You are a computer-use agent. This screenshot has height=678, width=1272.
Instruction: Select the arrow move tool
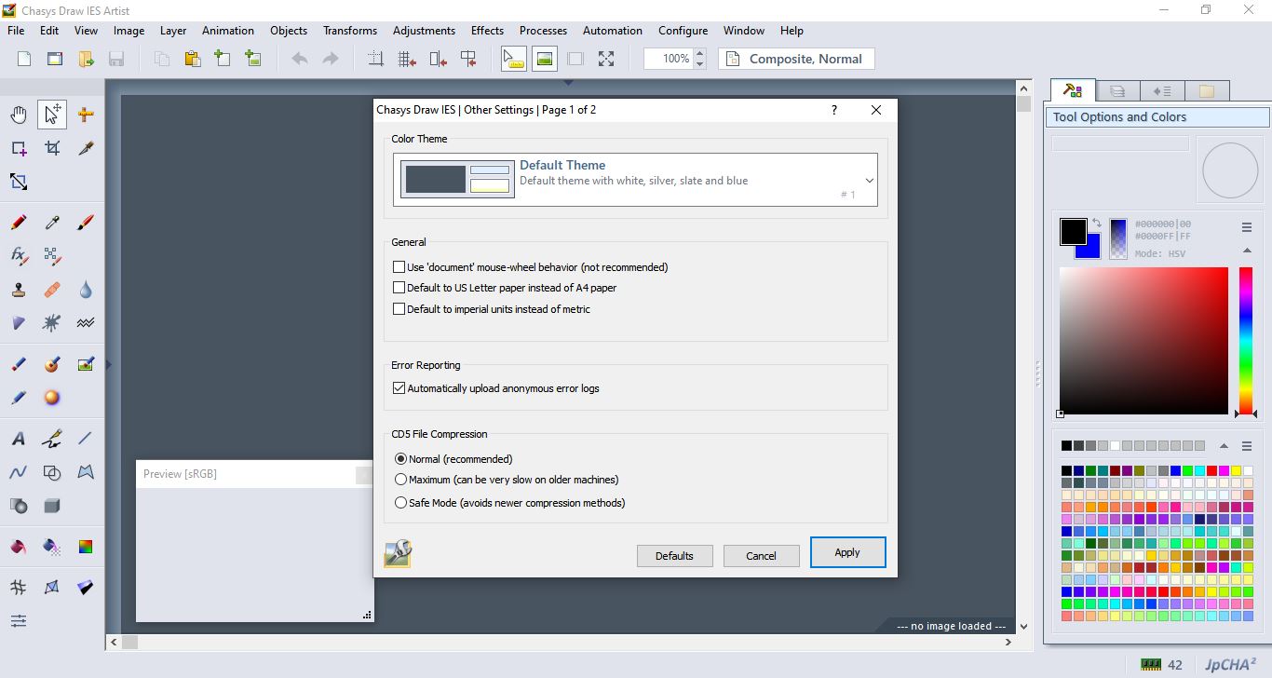(x=52, y=115)
